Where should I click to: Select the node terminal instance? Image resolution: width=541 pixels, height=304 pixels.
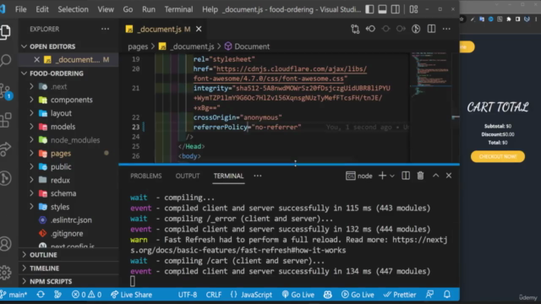[358, 176]
